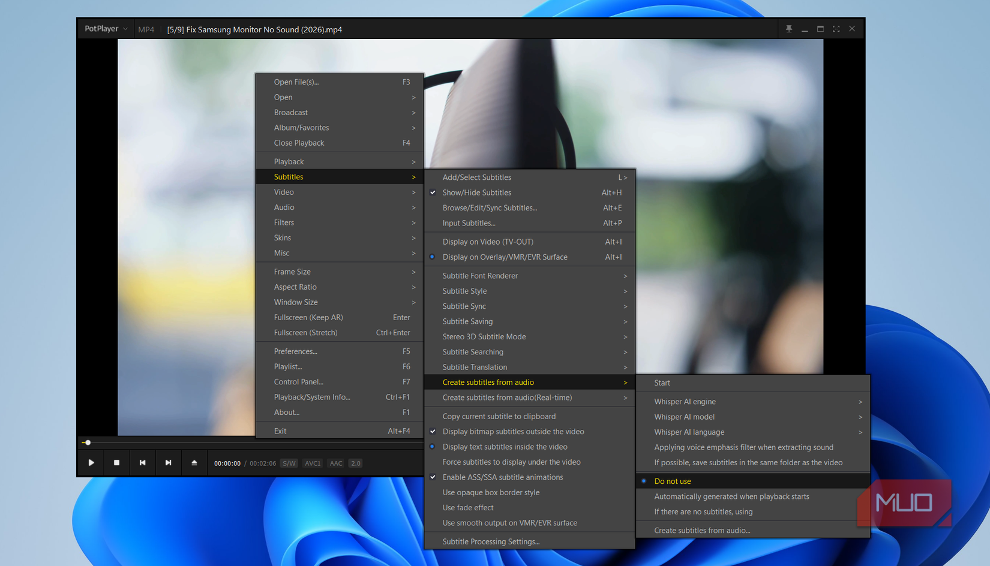Viewport: 990px width, 566px height.
Task: Click Start to begin subtitle creation
Action: [x=662, y=383]
